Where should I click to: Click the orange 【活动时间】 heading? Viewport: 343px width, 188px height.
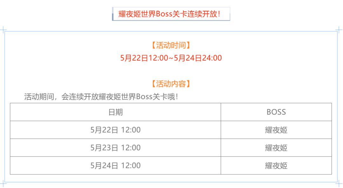(171, 45)
